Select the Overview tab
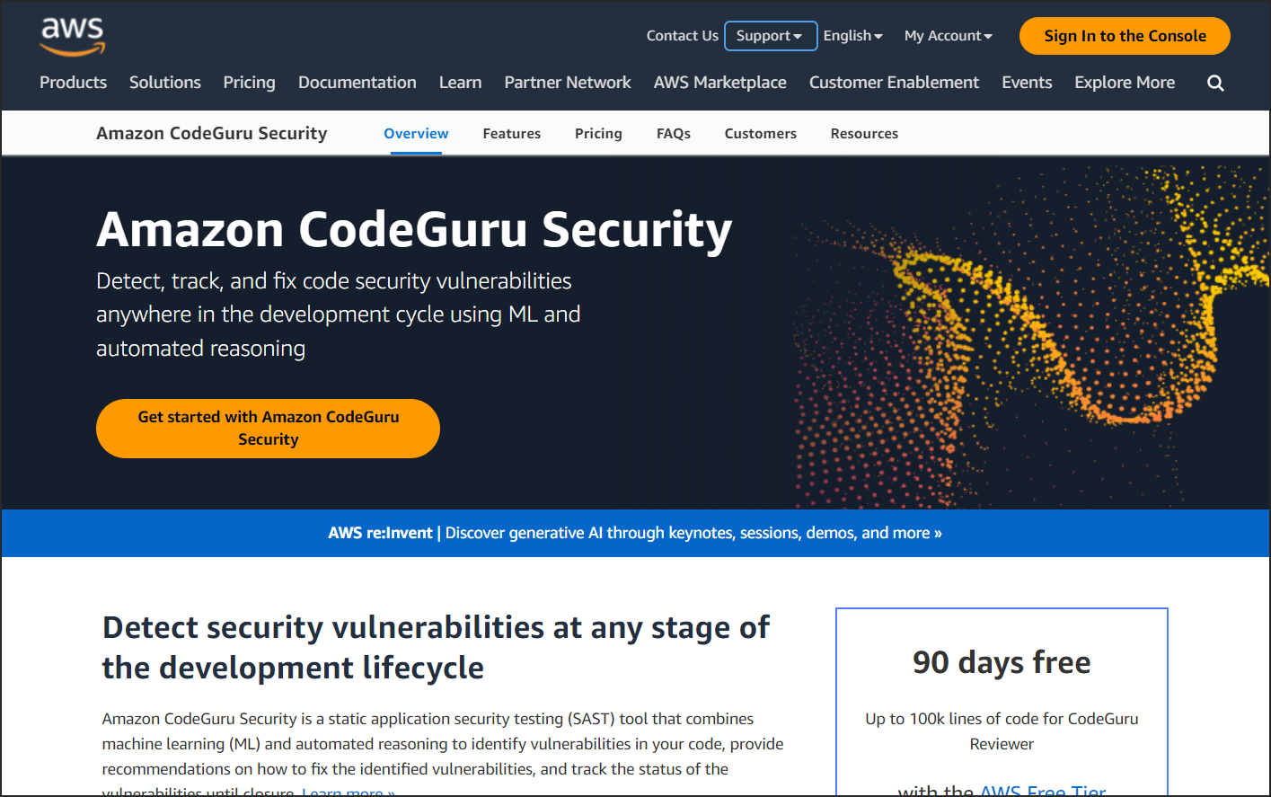The height and width of the screenshot is (797, 1271). [416, 133]
